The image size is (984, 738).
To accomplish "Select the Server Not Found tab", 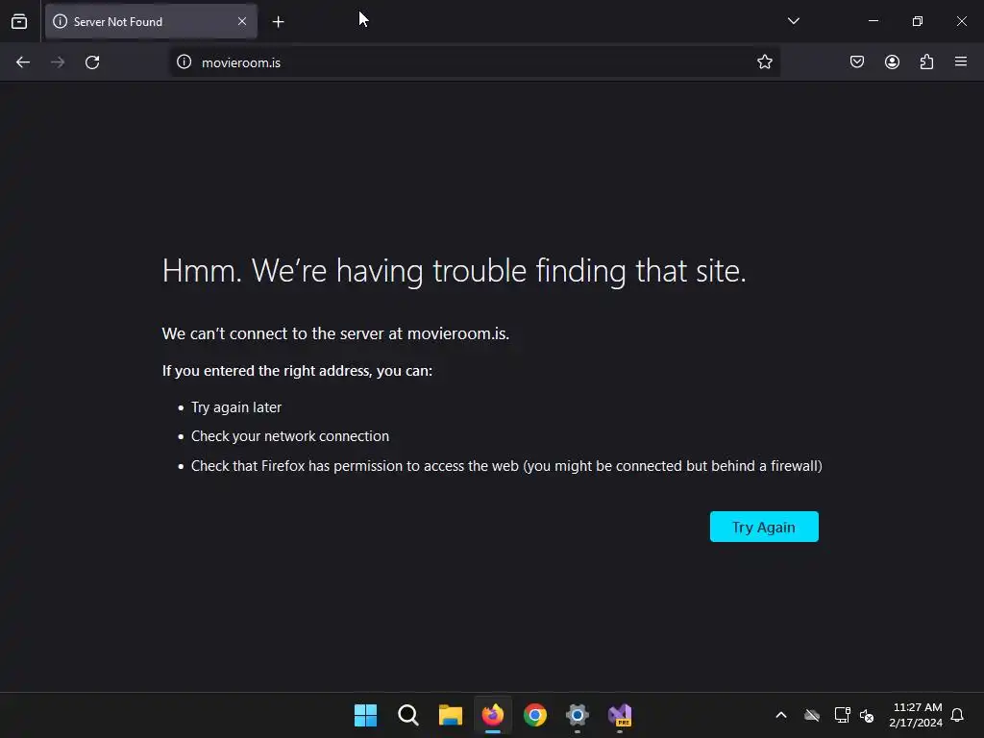I will click(151, 21).
